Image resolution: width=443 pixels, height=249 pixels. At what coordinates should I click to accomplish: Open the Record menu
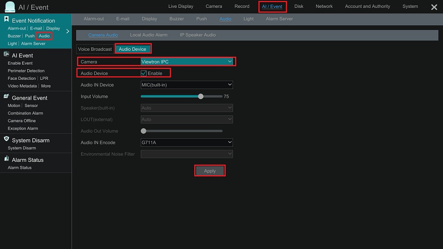(x=242, y=6)
